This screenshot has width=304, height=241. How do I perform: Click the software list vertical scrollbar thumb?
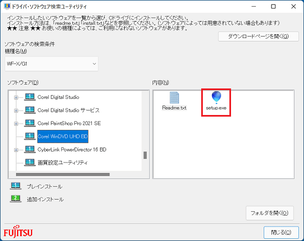pyautogui.click(x=145, y=155)
